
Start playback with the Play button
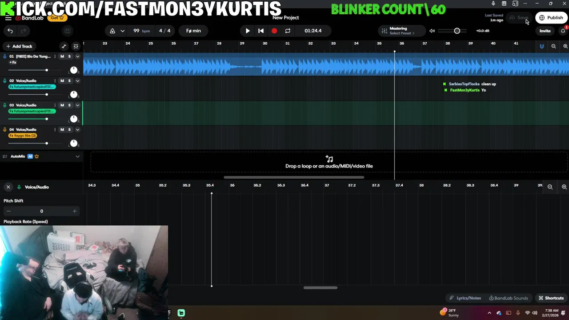pyautogui.click(x=248, y=31)
